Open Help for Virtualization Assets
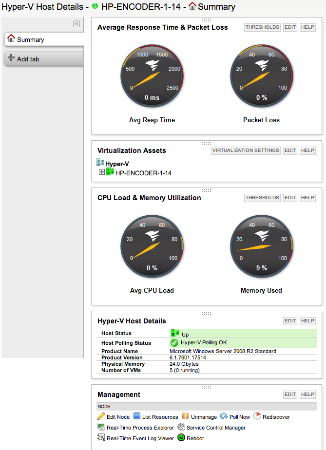The height and width of the screenshot is (450, 326). click(307, 150)
